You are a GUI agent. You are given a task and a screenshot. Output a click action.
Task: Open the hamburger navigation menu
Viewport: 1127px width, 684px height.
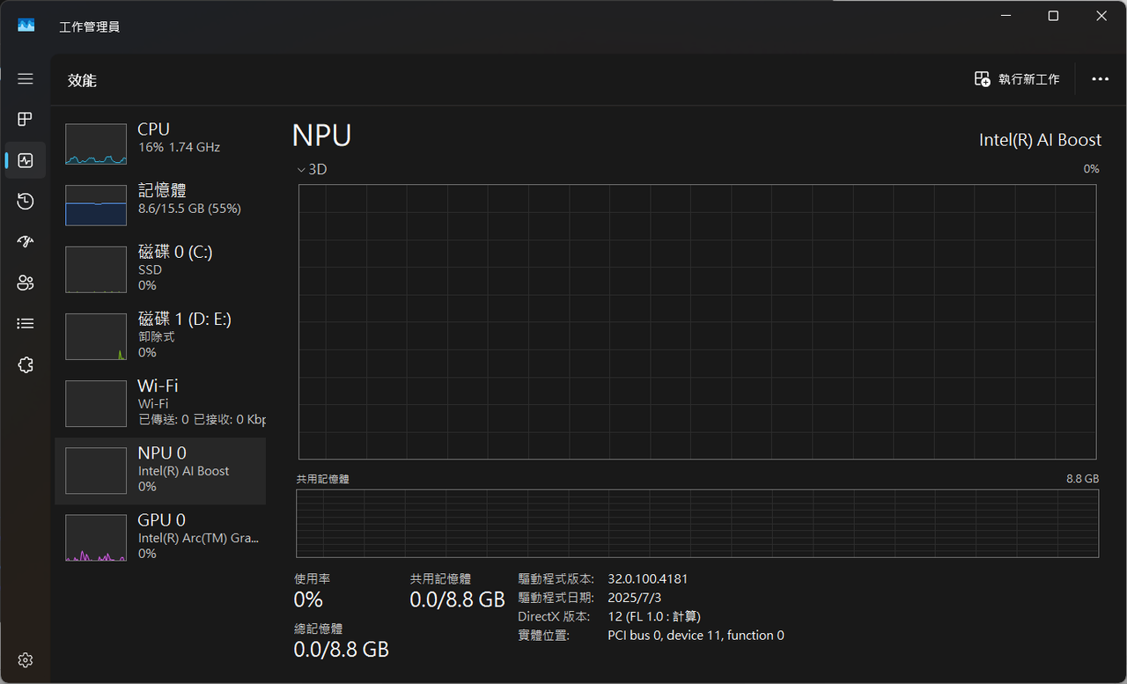[x=26, y=79]
